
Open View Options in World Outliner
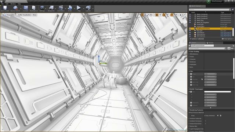point(228,39)
